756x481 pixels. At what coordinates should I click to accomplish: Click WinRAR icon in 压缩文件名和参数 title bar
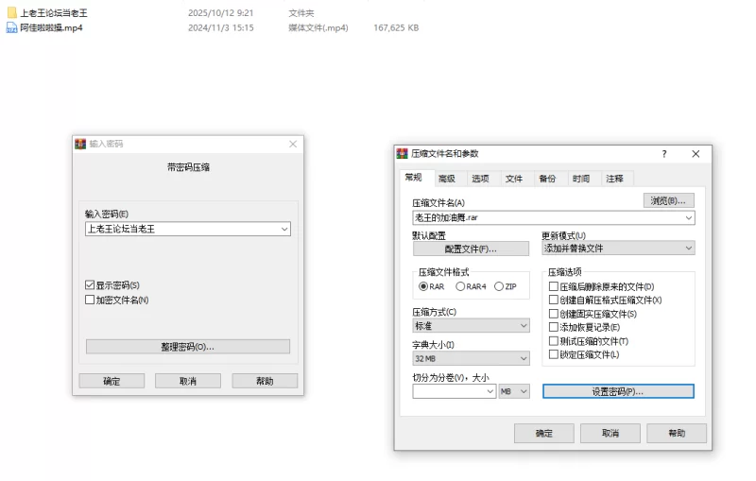[x=403, y=154]
